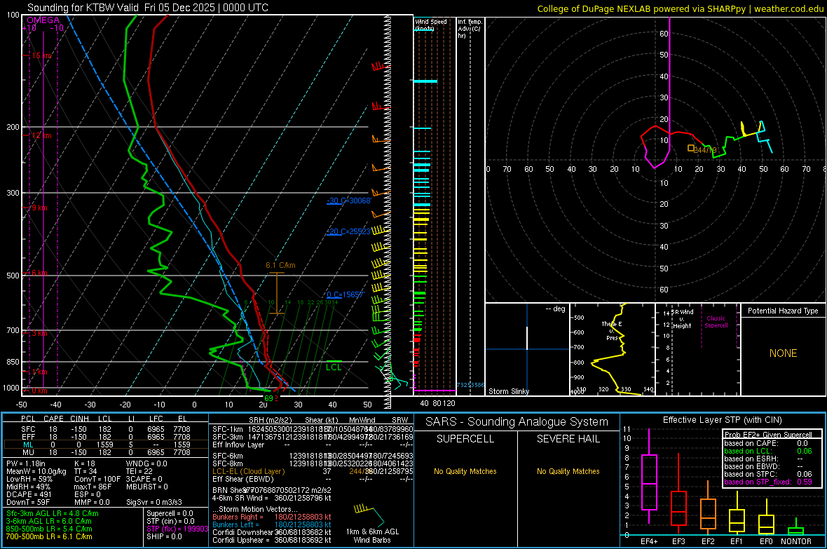827x549 pixels.
Task: Click the SHIP = 0.0 value
Action: tap(164, 536)
